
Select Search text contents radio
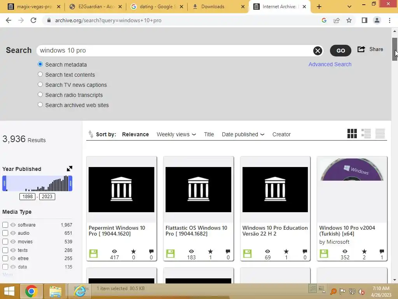click(x=40, y=74)
